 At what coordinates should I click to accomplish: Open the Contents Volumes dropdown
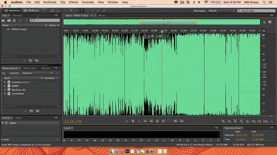38,73
